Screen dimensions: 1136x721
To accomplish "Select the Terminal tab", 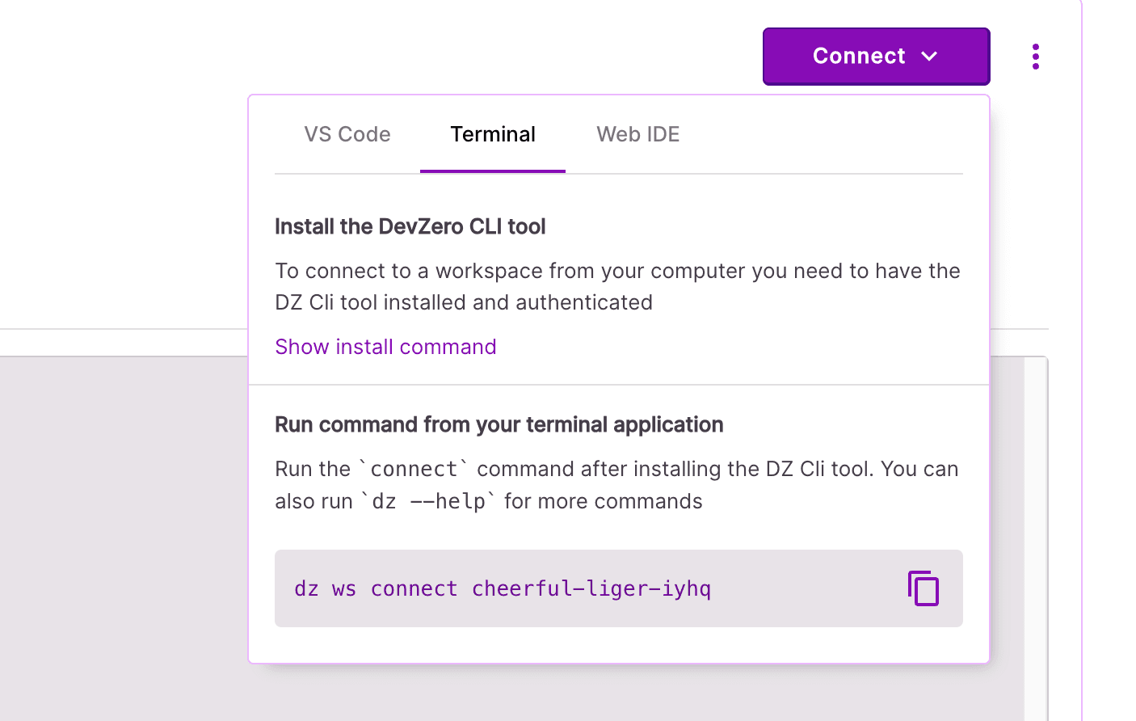I will tap(493, 134).
